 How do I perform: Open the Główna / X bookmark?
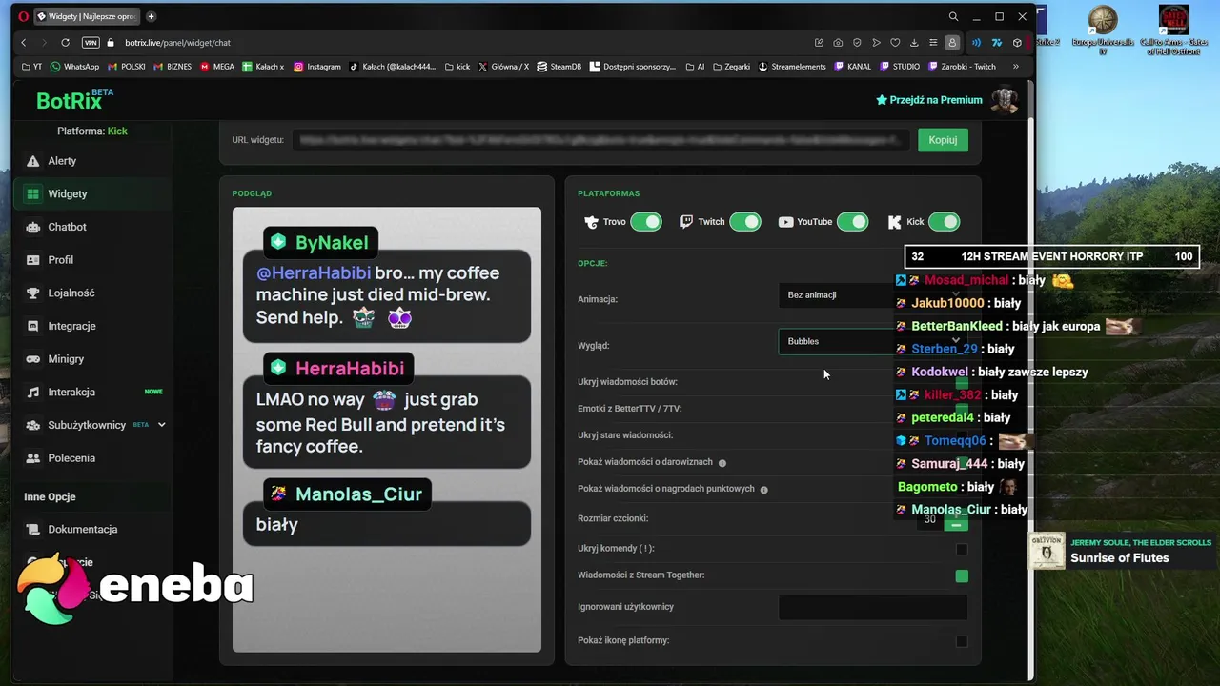click(x=503, y=67)
